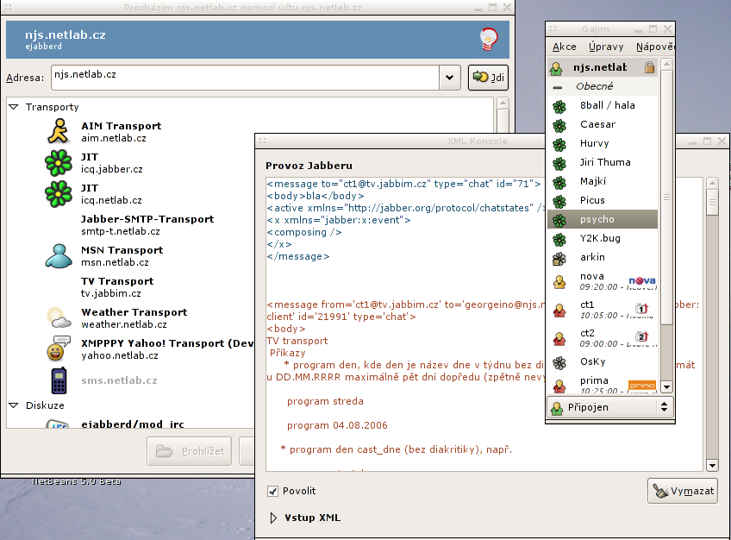
Task: Click the Jdi go button
Action: click(488, 78)
